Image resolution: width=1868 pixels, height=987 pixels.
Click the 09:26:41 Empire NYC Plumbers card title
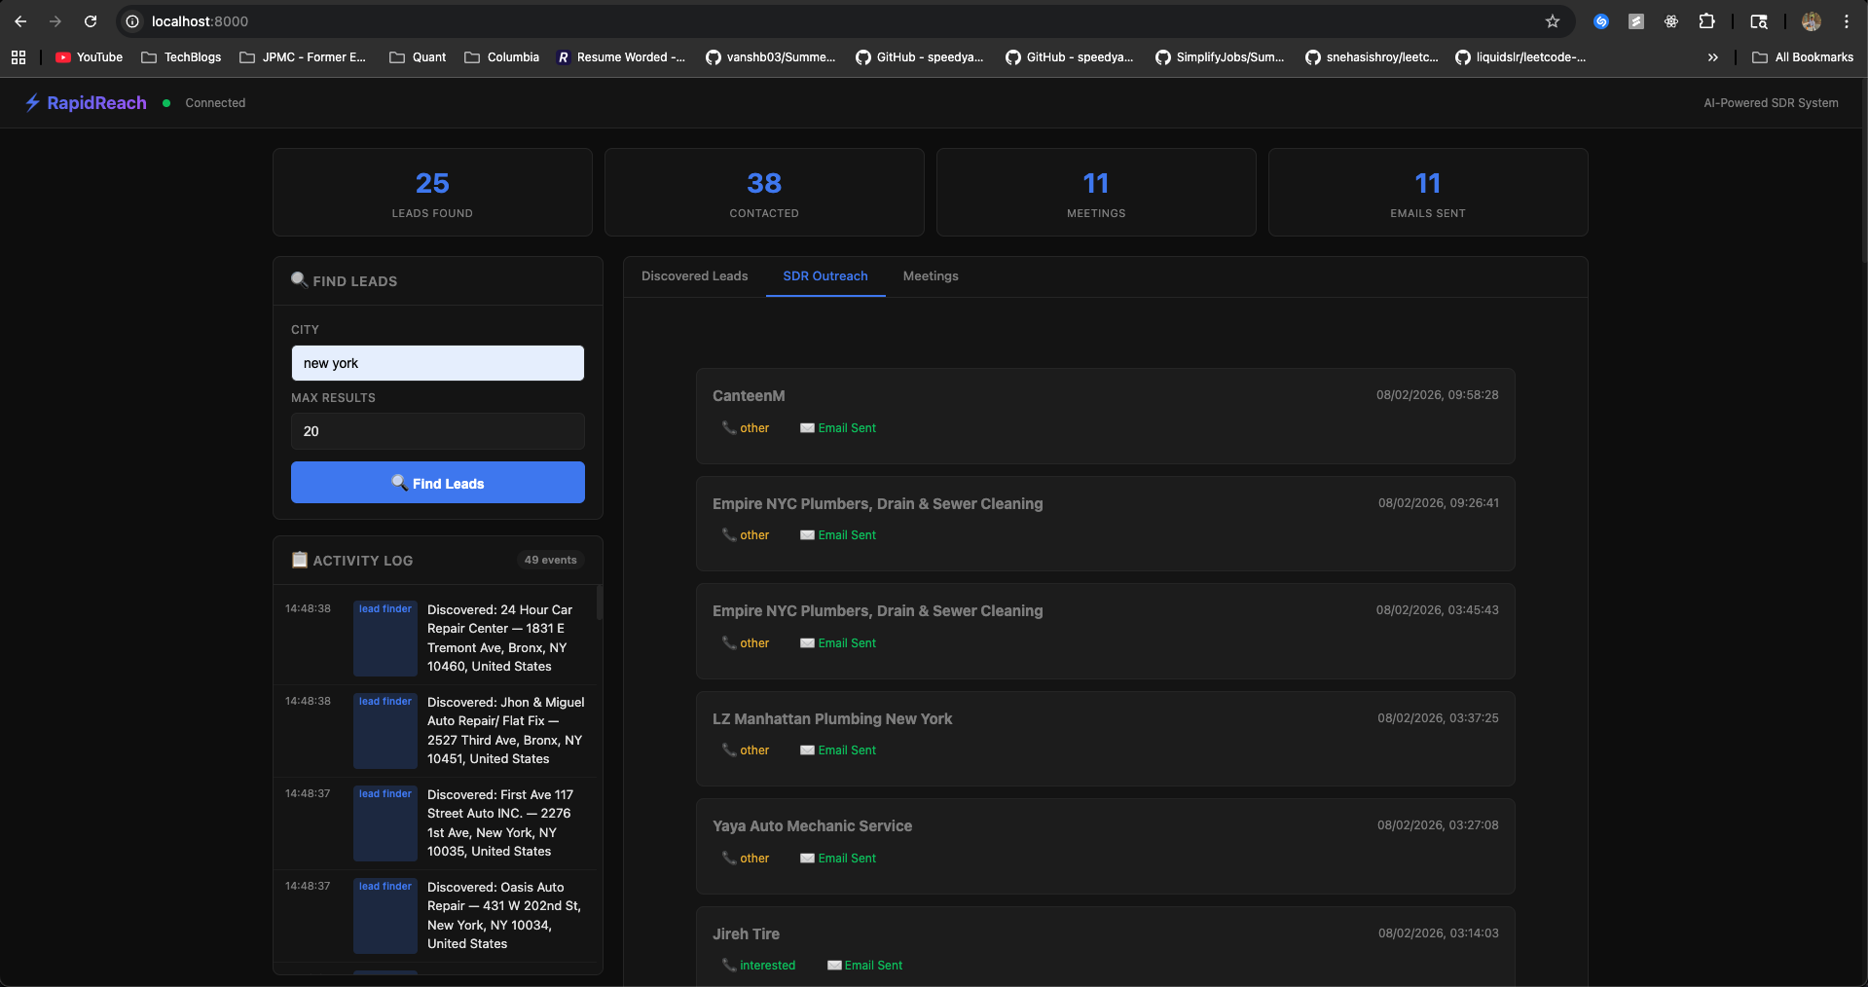tap(877, 504)
